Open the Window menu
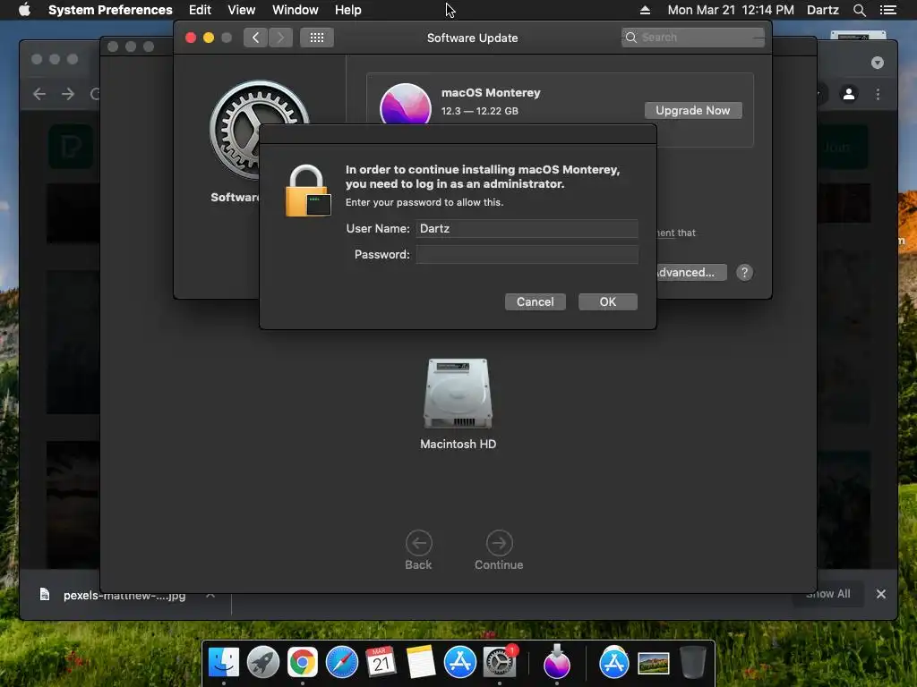Viewport: 917px width, 687px height. [x=295, y=10]
